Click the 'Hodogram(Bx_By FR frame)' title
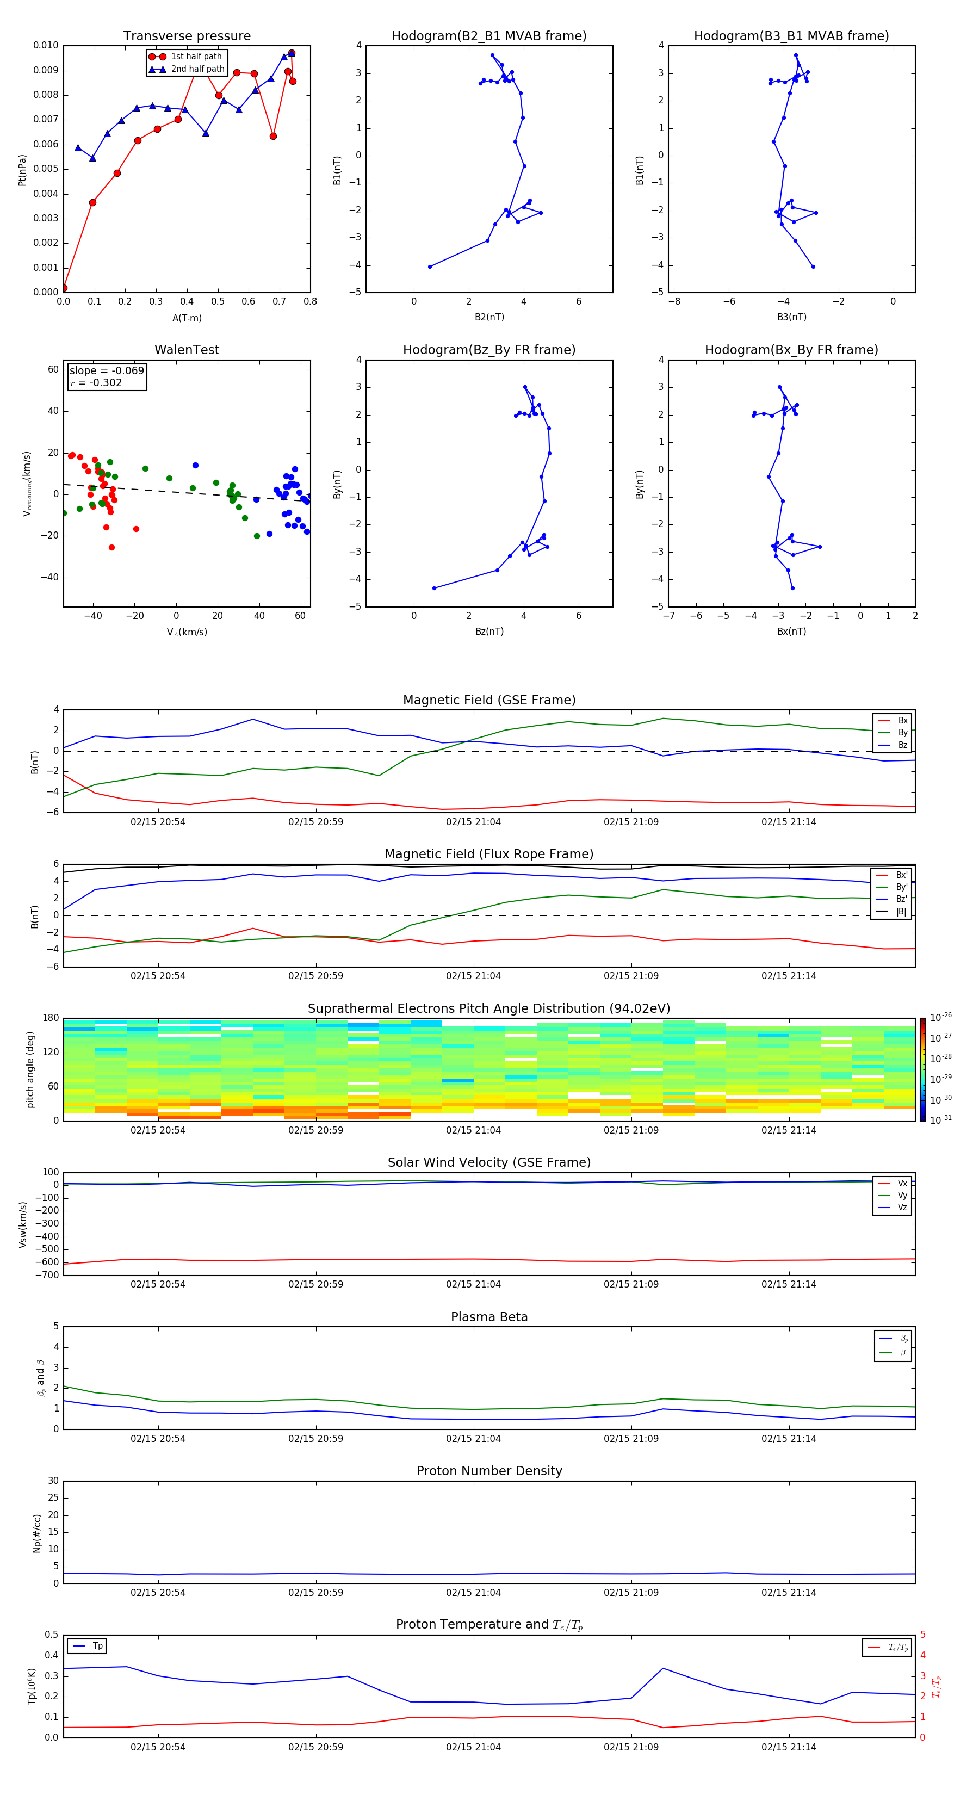Viewport: 979px width, 1795px height. point(791,350)
